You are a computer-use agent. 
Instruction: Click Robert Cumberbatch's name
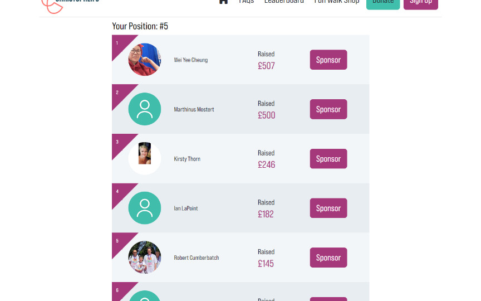(x=197, y=258)
